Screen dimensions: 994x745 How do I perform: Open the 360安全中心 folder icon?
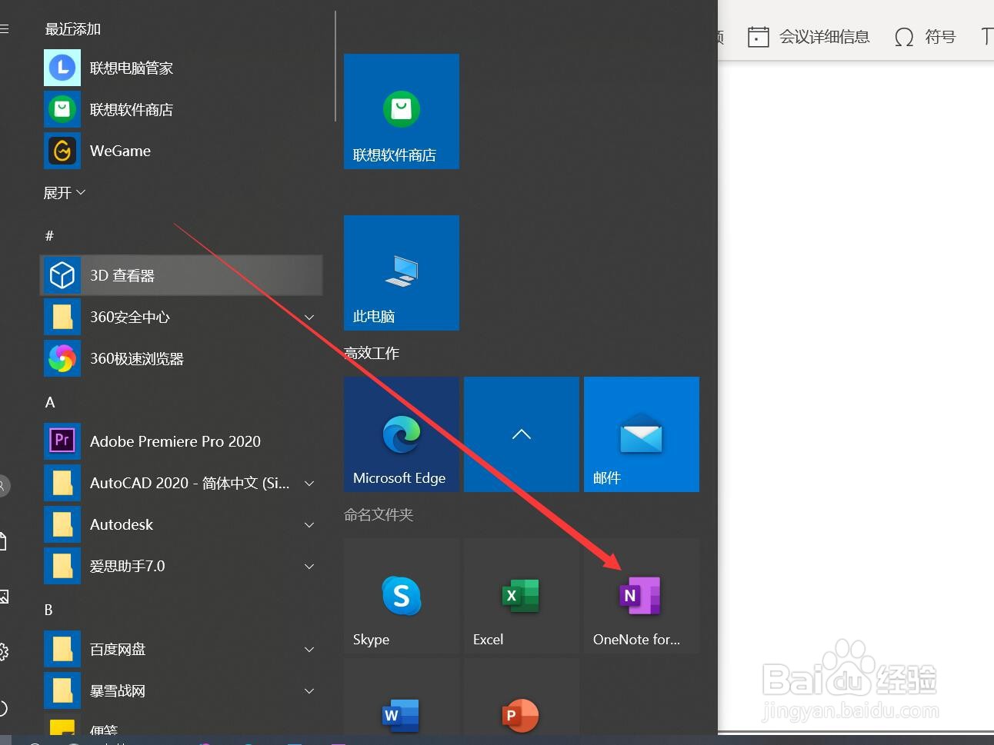click(62, 317)
